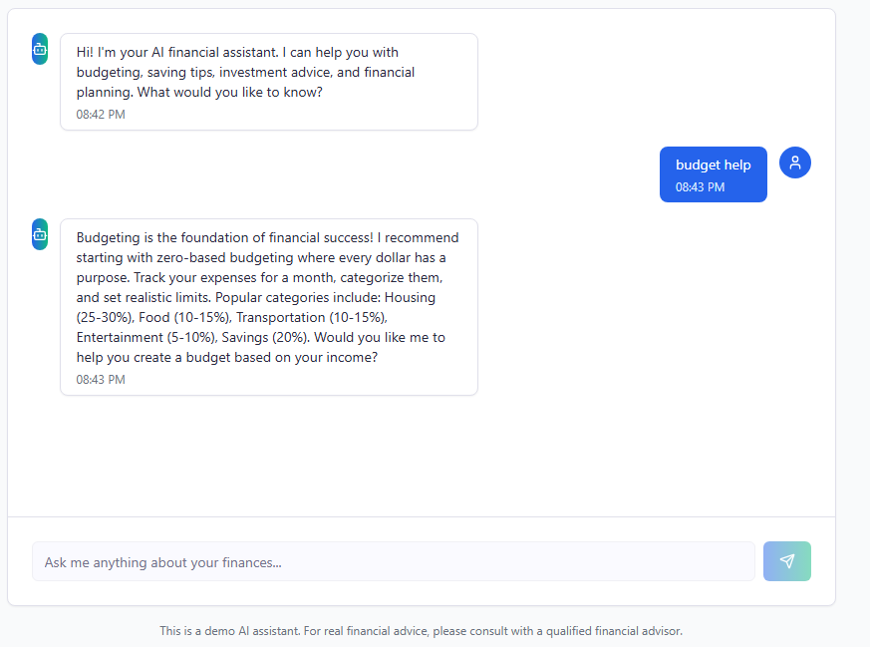
Task: Click the robot avatar beside greeting message
Action: coord(40,49)
